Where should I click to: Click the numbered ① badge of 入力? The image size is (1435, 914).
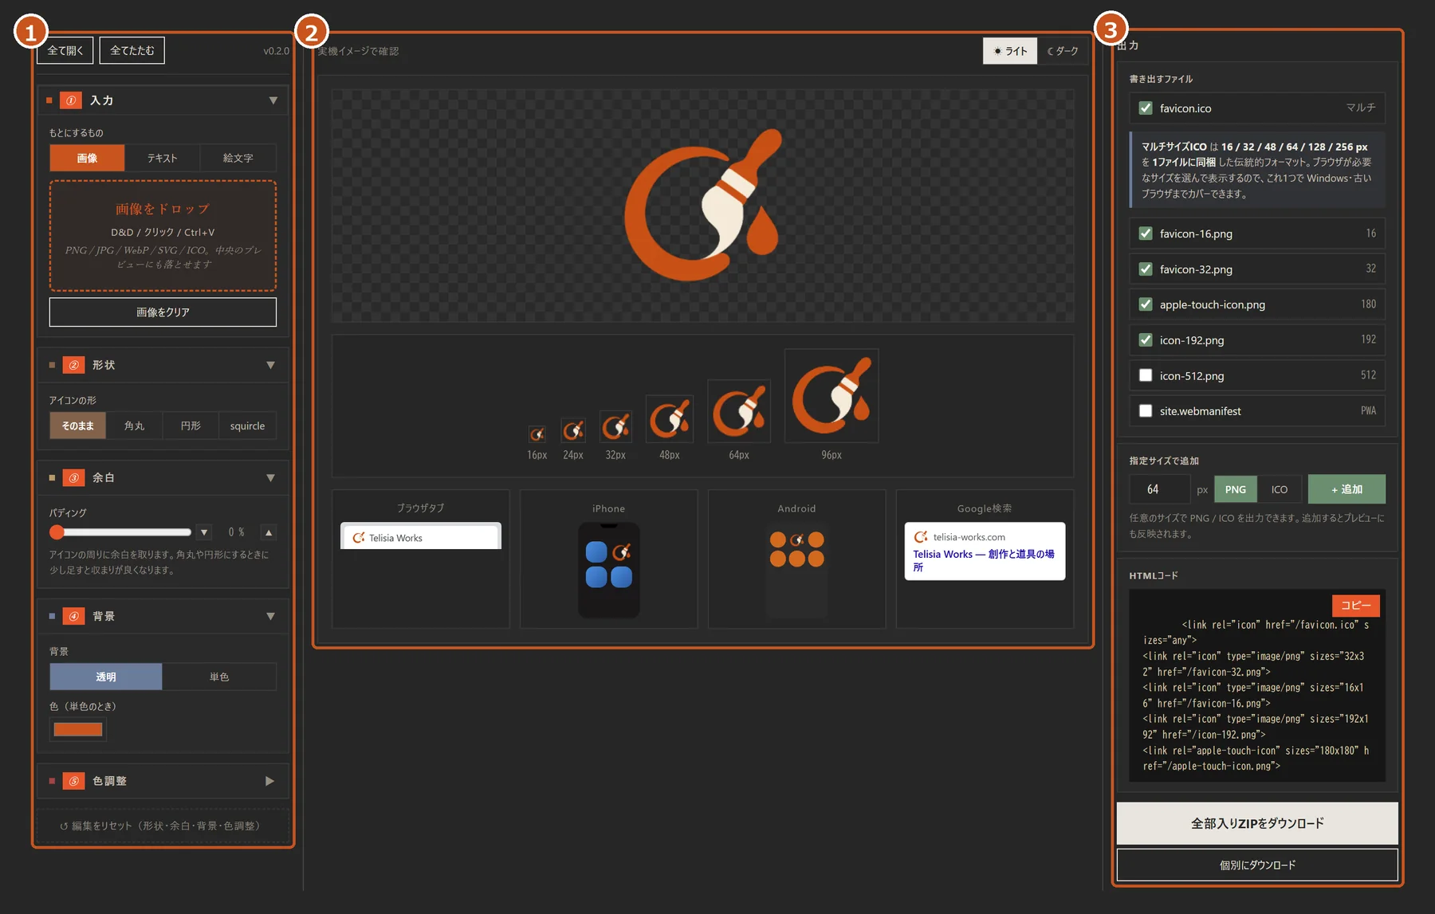pyautogui.click(x=71, y=100)
